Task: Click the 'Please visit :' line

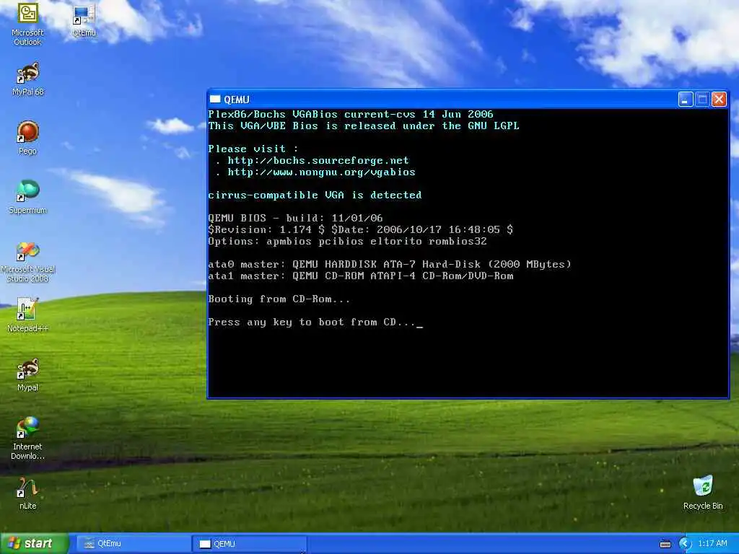Action: pyautogui.click(x=253, y=149)
